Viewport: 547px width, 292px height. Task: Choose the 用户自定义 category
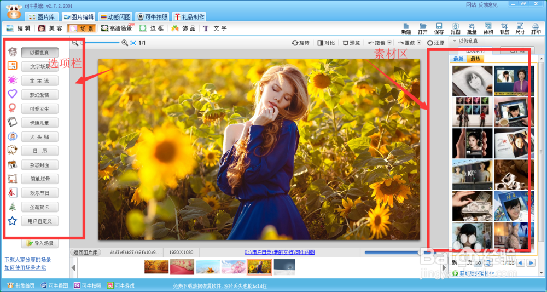pos(40,221)
